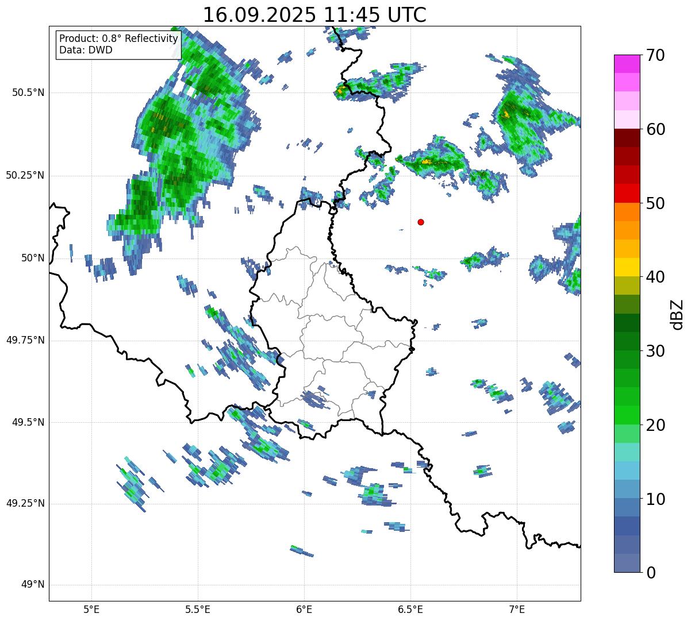Click the 'Data: DWD' source label
691x621 pixels.
coord(86,50)
